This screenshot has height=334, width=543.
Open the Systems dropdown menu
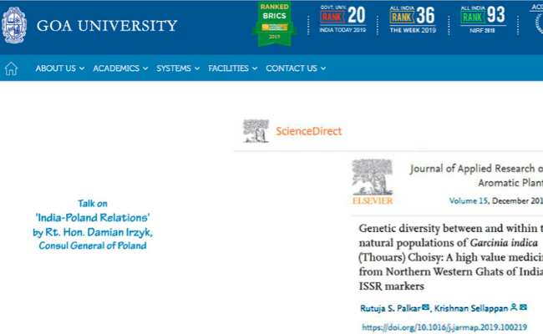point(178,68)
